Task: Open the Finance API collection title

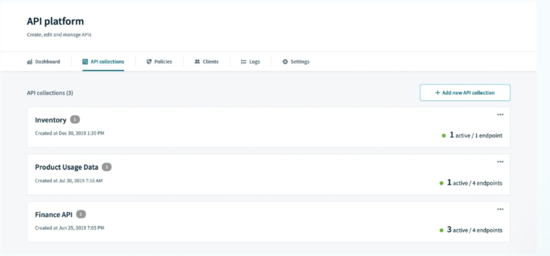Action: coord(54,214)
